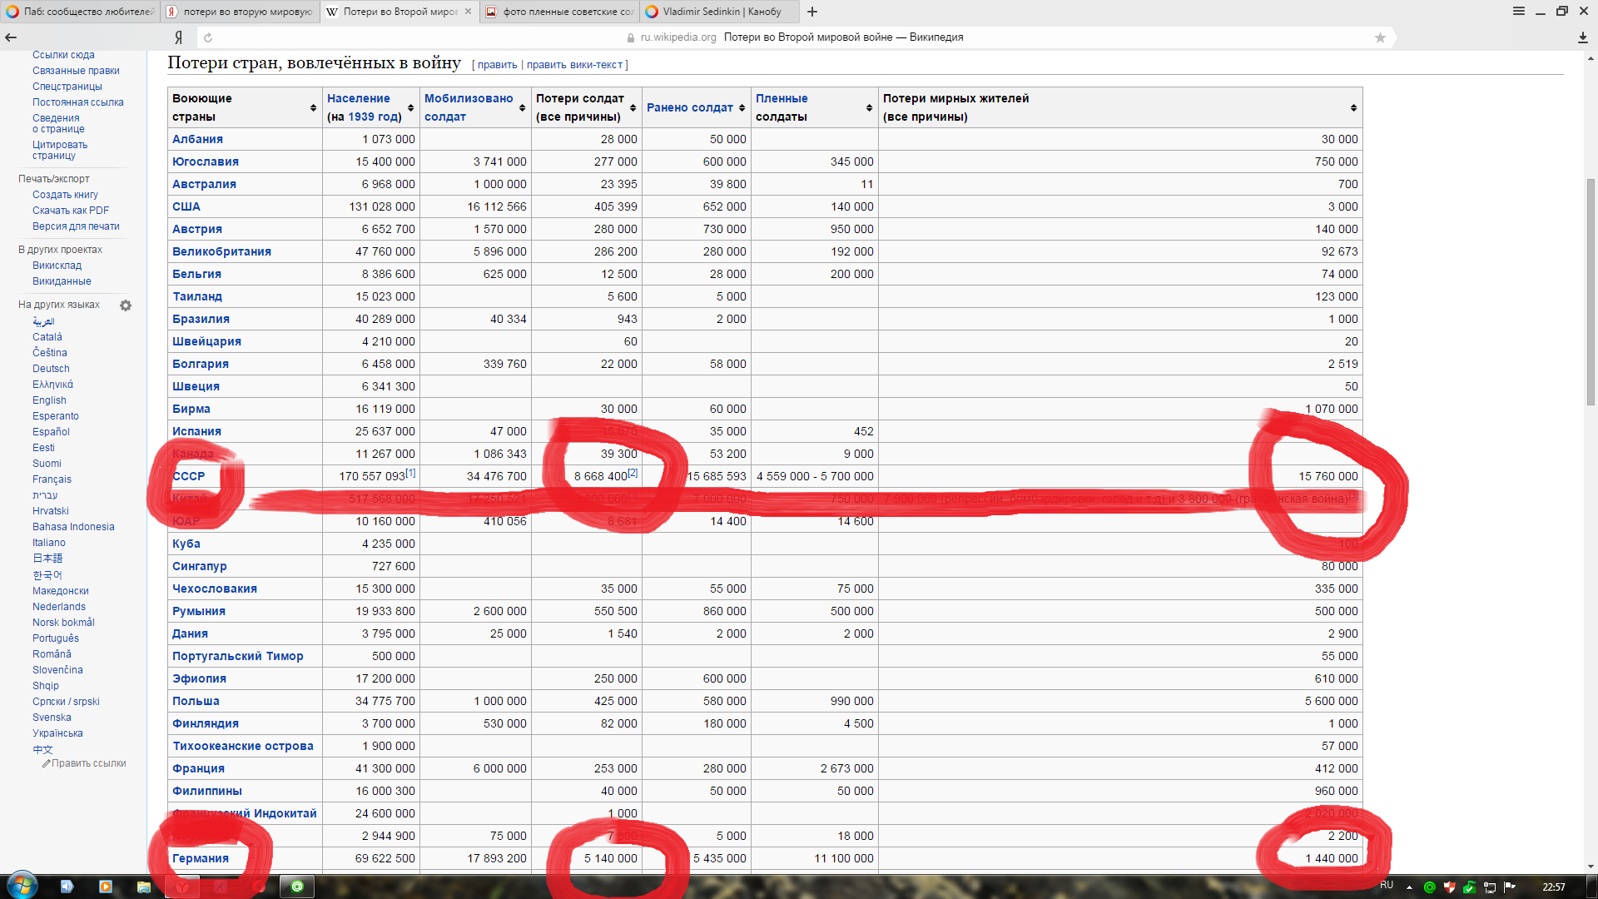This screenshot has width=1598, height=899.
Task: Switch to the 'Паб: сообщество любителей' tab
Action: coord(80,12)
